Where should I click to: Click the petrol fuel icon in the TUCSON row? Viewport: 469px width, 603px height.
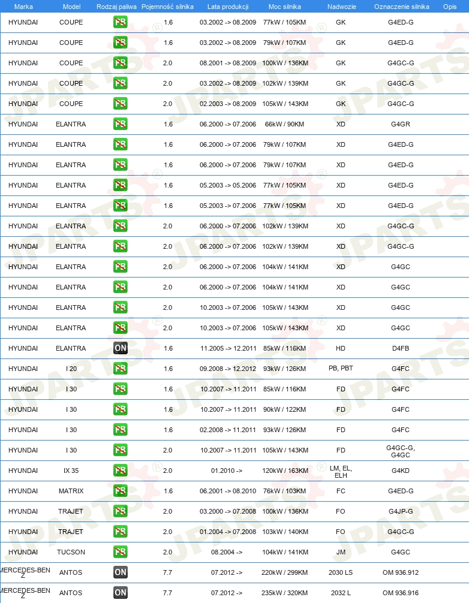(121, 552)
